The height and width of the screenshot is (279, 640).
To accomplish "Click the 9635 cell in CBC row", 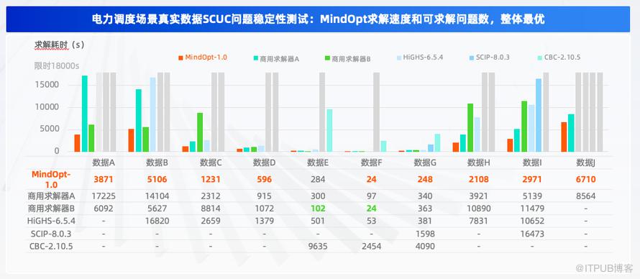I will [x=318, y=247].
